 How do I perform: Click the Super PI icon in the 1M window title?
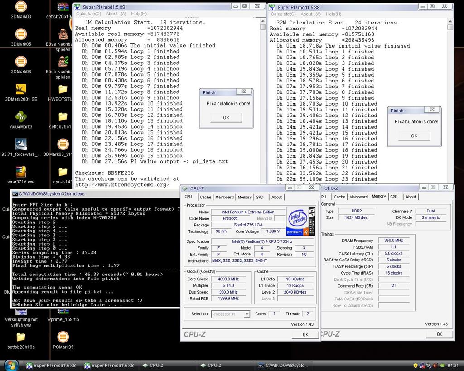click(77, 7)
